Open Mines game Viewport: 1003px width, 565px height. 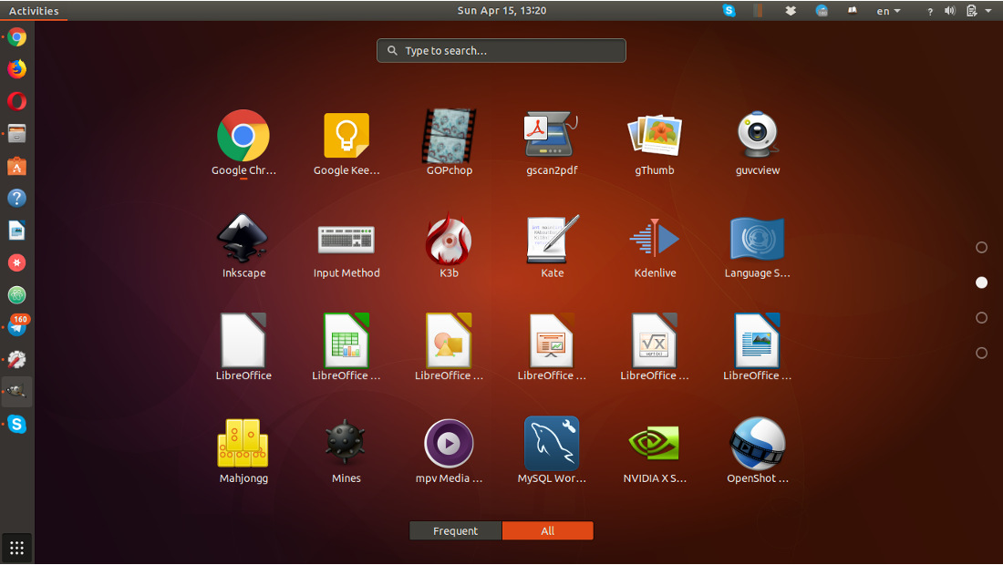point(346,442)
